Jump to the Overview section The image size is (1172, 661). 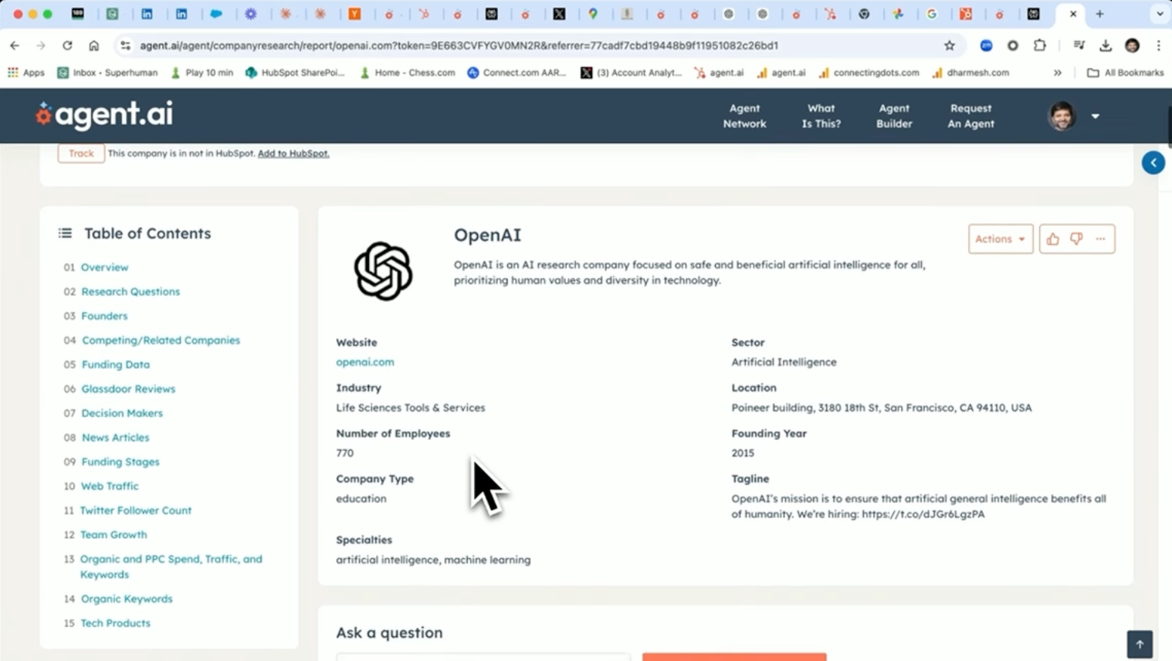click(105, 267)
